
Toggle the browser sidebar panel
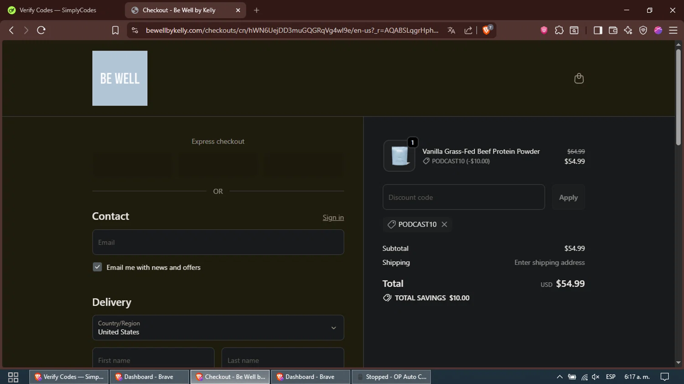pyautogui.click(x=598, y=30)
